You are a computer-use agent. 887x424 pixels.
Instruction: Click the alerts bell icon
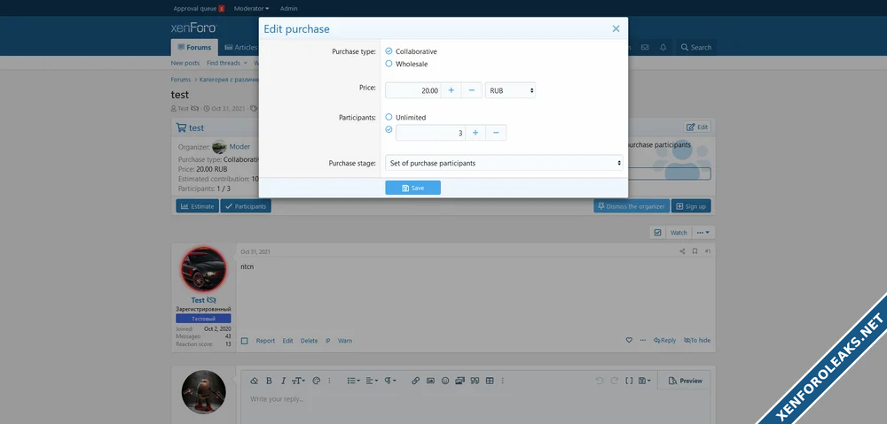click(x=663, y=48)
